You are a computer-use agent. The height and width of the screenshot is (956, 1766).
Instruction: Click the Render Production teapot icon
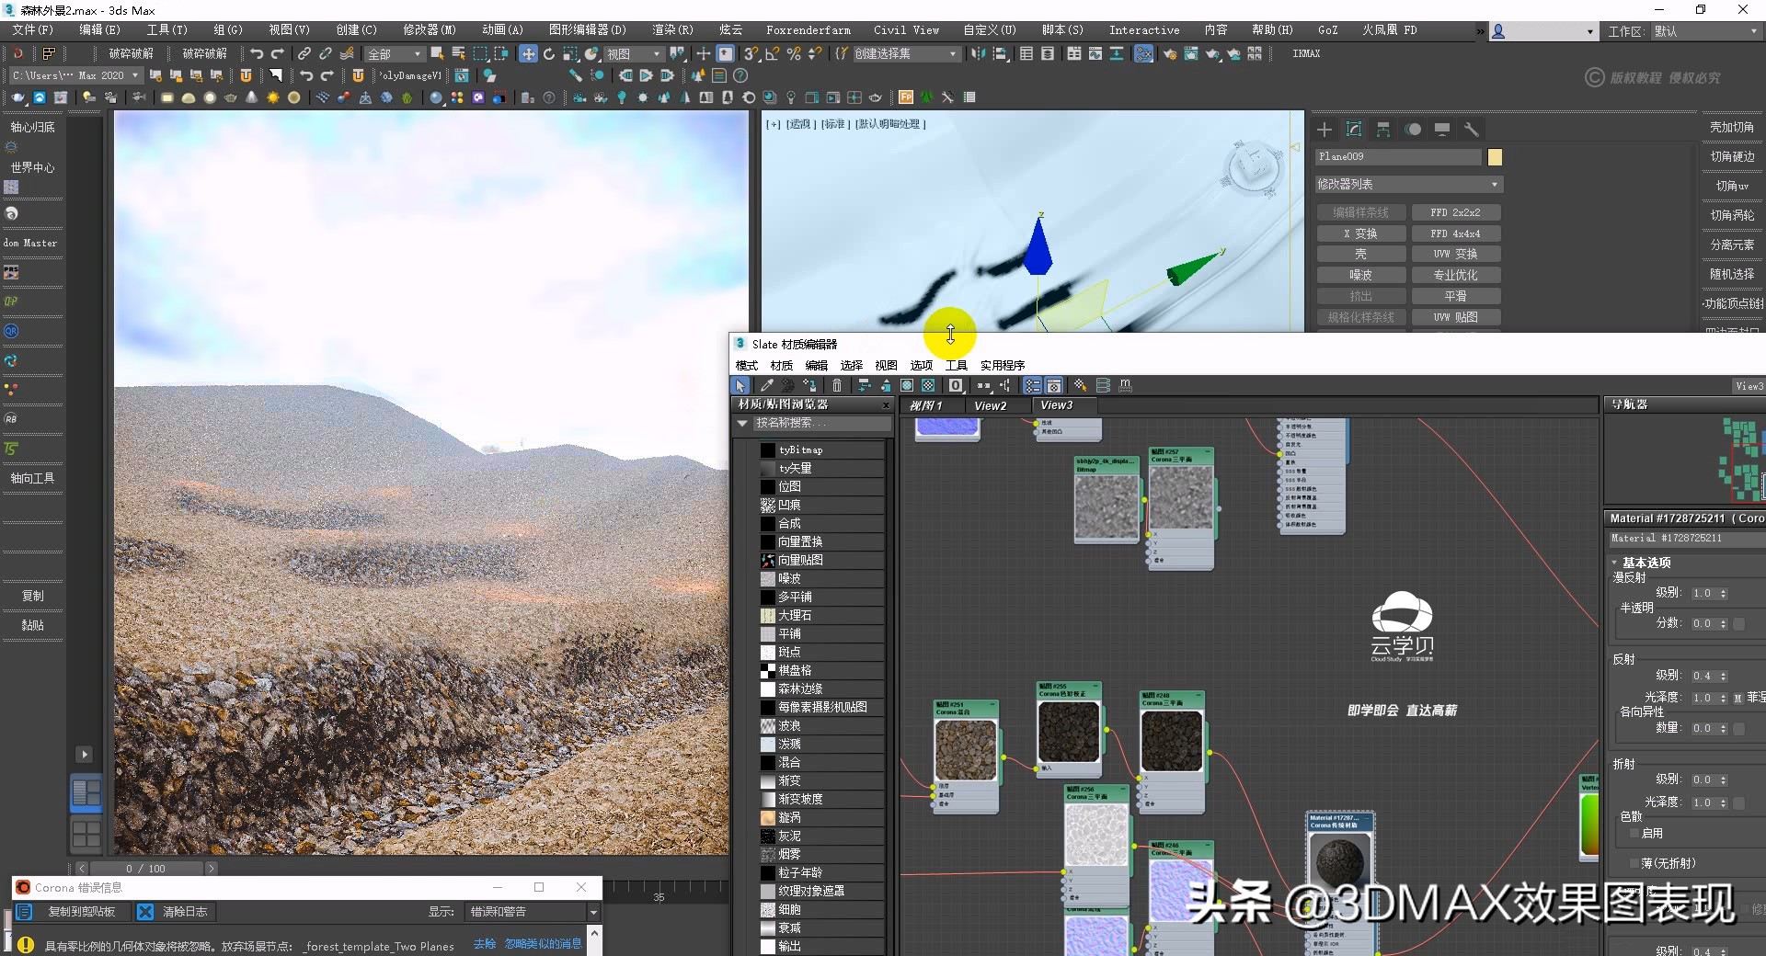1212,54
